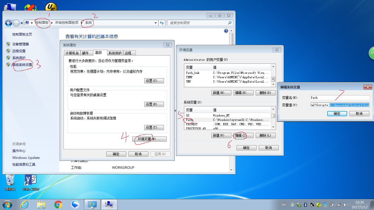Click the refresh icon in the address bar
This screenshot has width=374, height=210.
tap(162, 23)
